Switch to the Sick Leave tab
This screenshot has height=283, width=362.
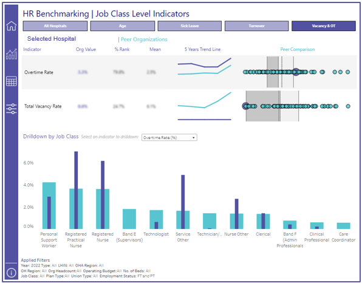[x=190, y=26]
